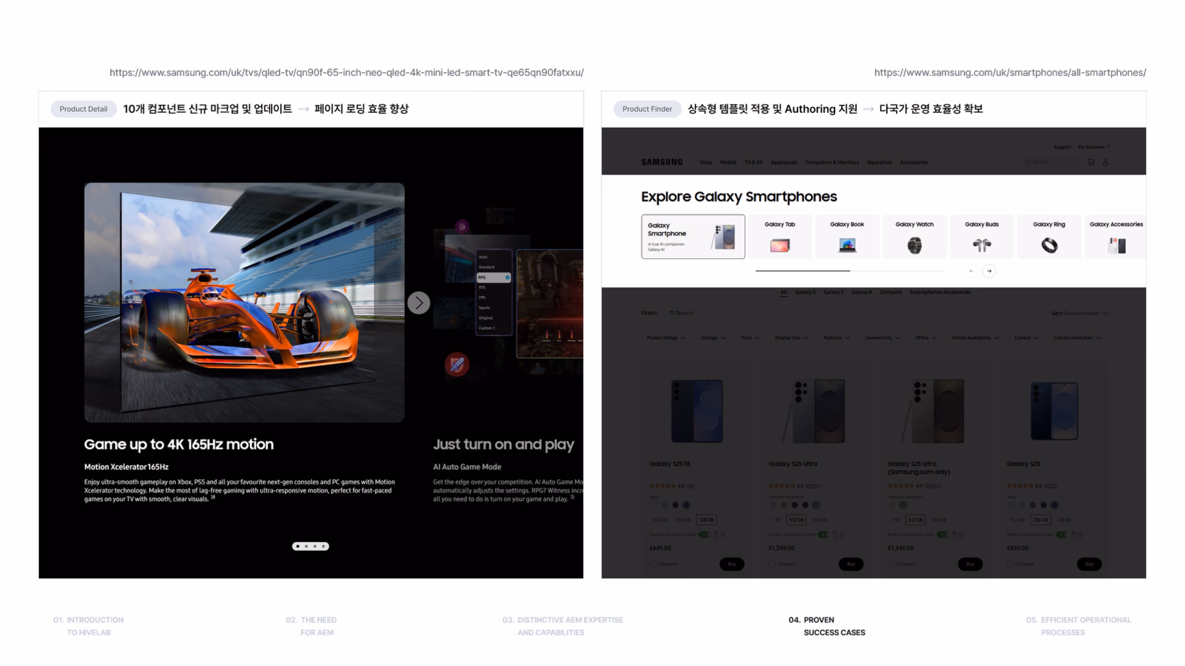Expand the Product Range filter dropdown
This screenshot has height=666, width=1185.
[666, 338]
